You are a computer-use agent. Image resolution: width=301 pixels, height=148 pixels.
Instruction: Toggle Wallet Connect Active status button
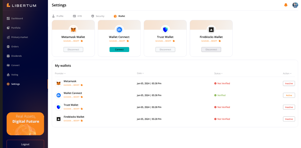coord(289,95)
